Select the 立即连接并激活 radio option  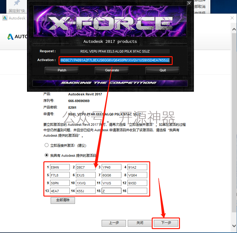pos(46,145)
